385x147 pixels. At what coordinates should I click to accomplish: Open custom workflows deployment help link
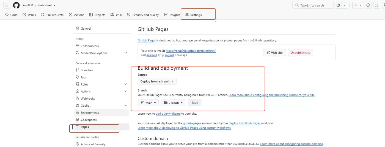pyautogui.click(x=184, y=128)
